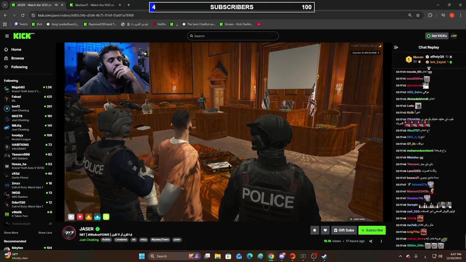Screen dimensions: 466x262
Task: Open the microphone tray icon
Action: tap(416, 256)
